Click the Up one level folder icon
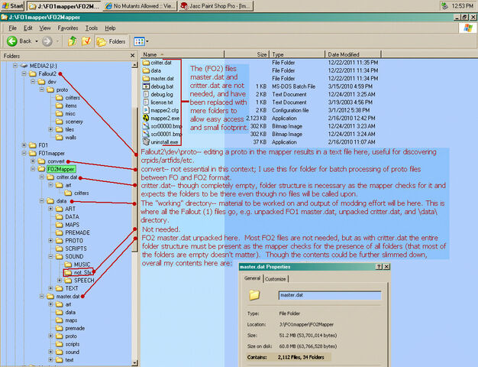The width and height of the screenshot is (478, 367). tap(73, 41)
